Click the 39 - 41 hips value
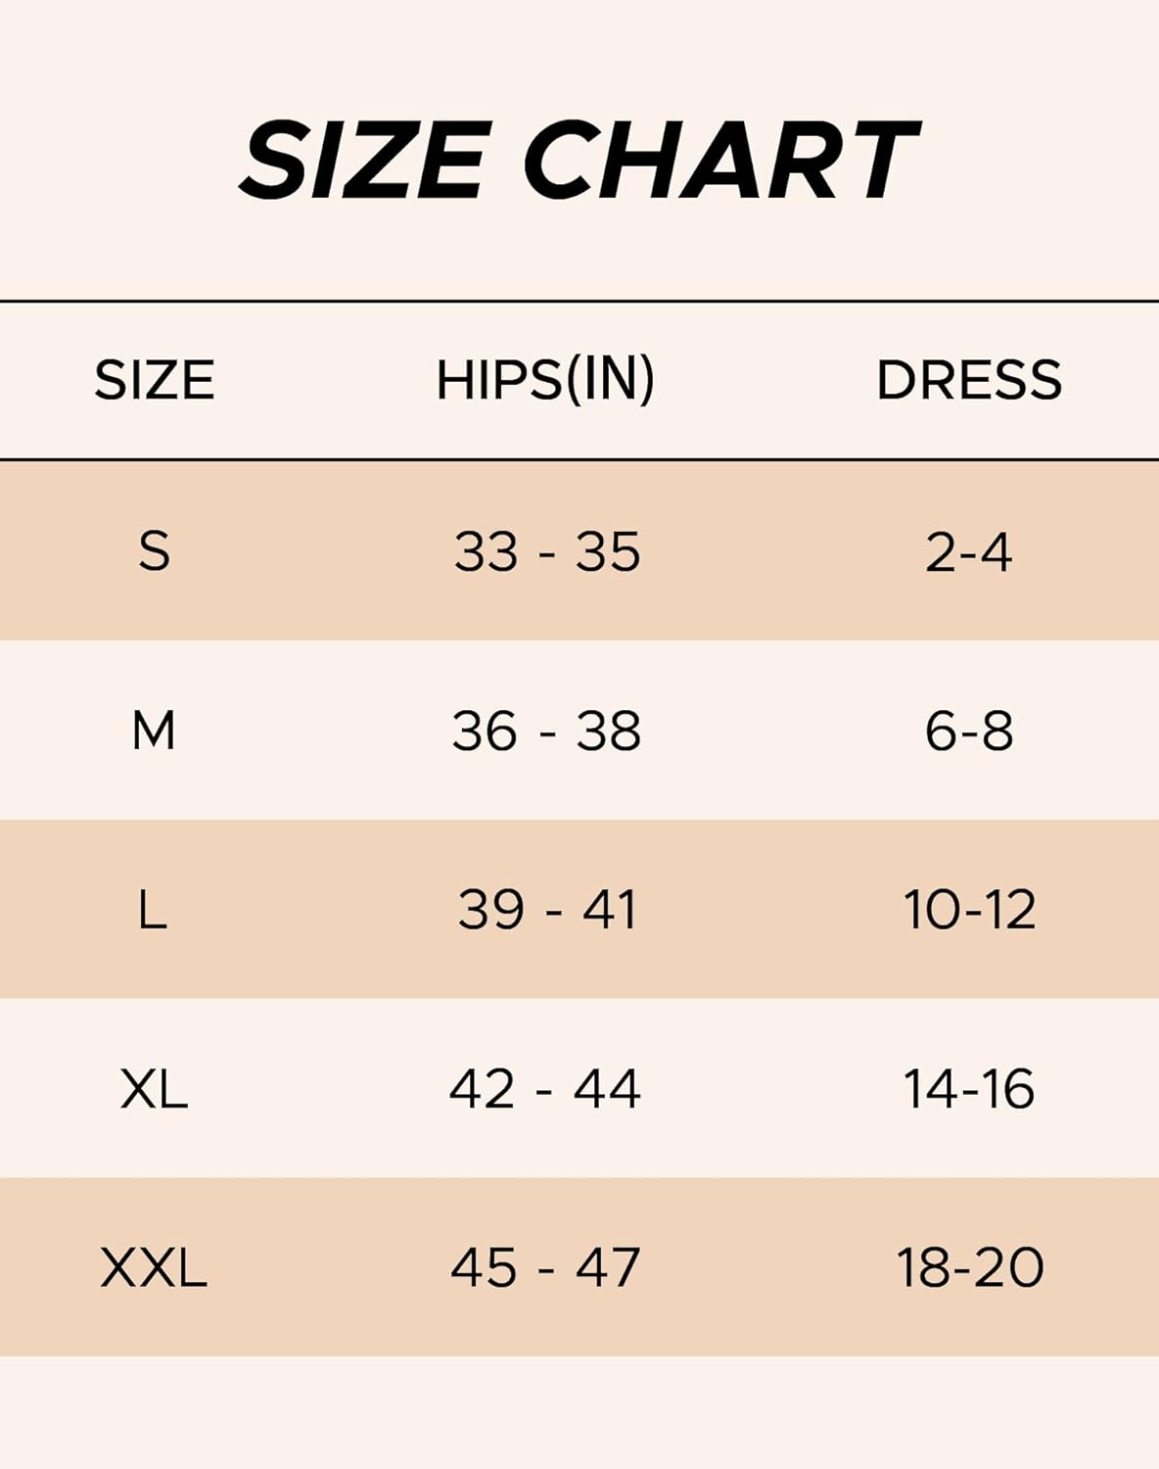The width and height of the screenshot is (1159, 1469). coord(546,910)
